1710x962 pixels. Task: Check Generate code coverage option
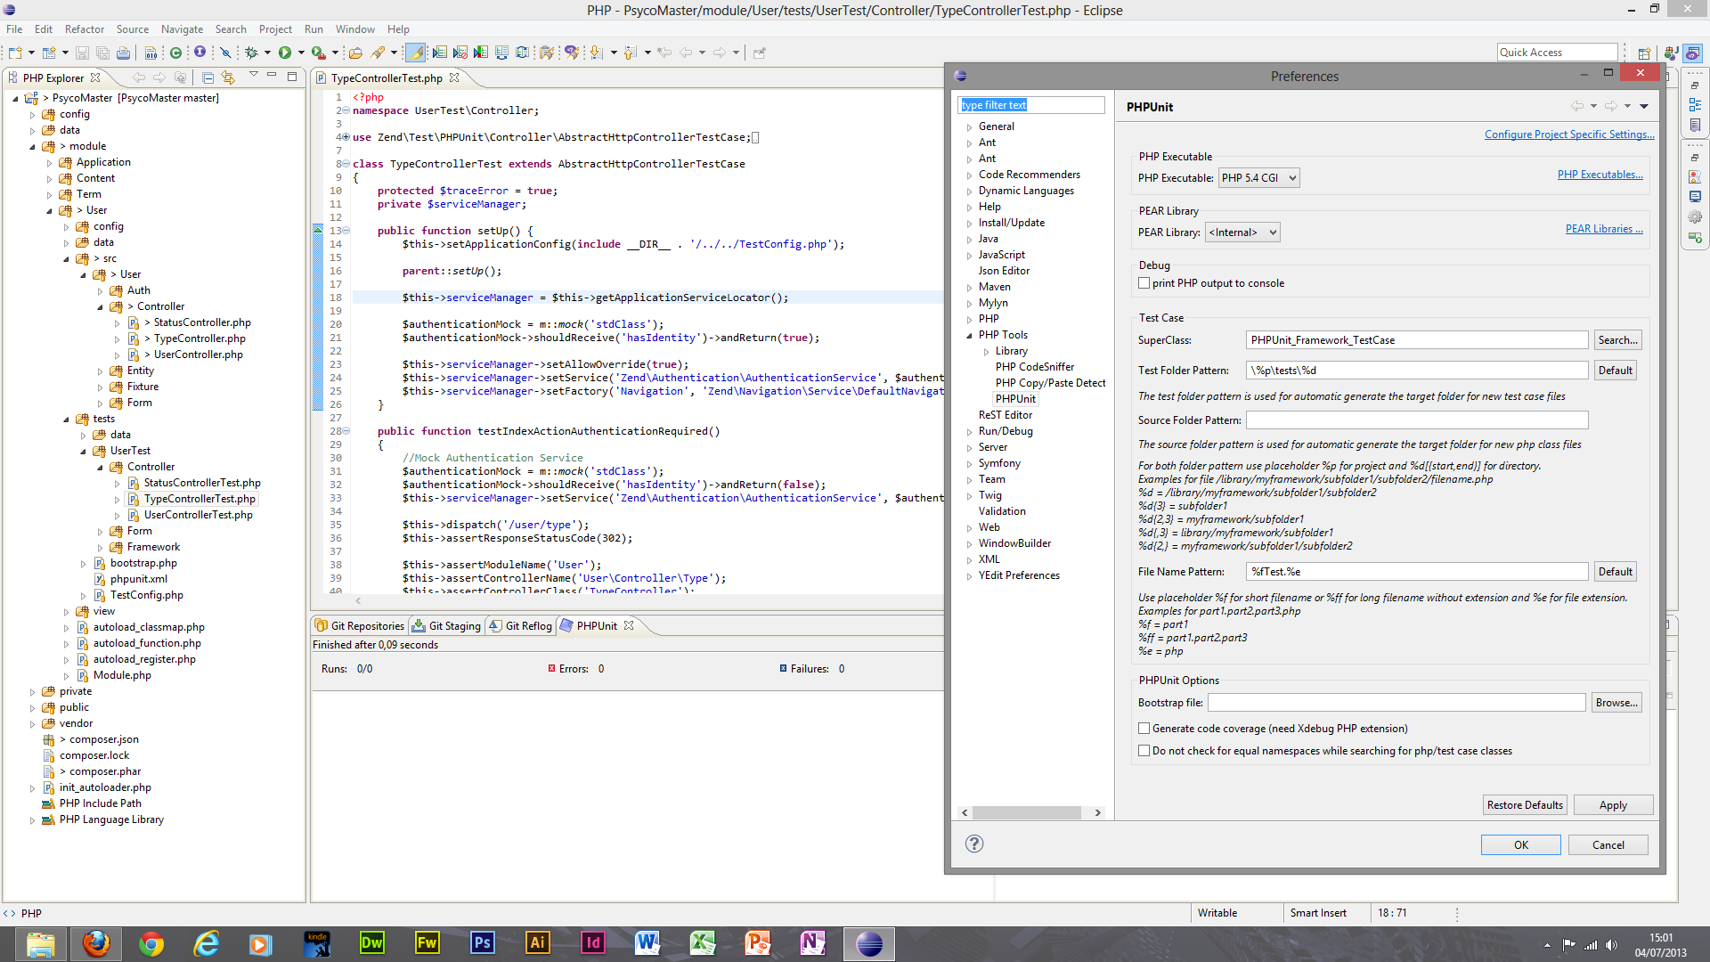pyautogui.click(x=1144, y=729)
